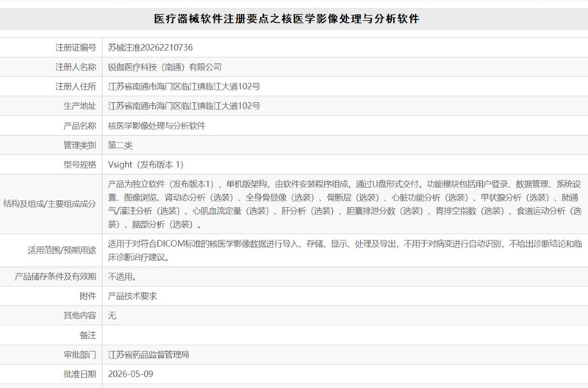Click the value 无

click(112, 316)
